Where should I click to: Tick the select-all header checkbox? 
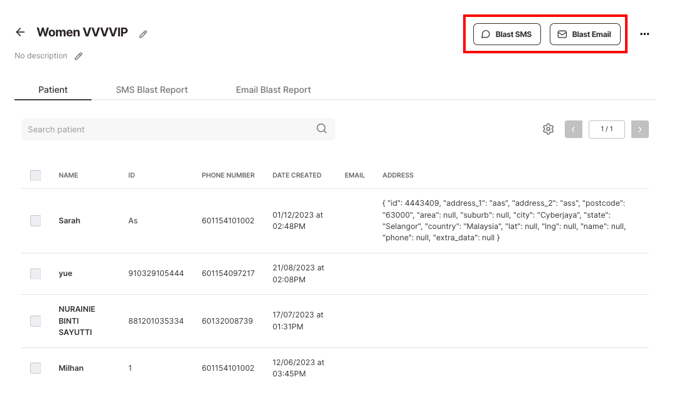(x=36, y=176)
